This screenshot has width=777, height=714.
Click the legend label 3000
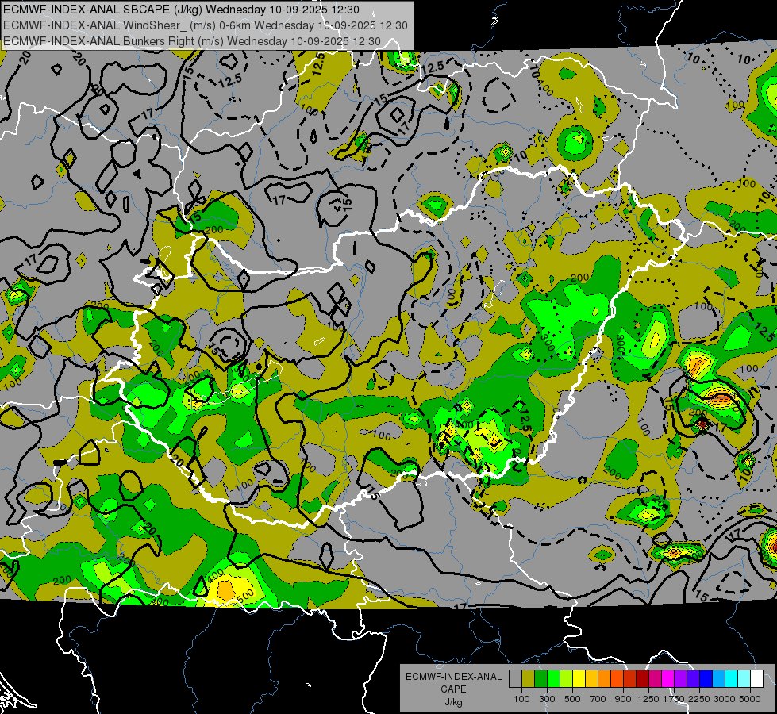725,699
